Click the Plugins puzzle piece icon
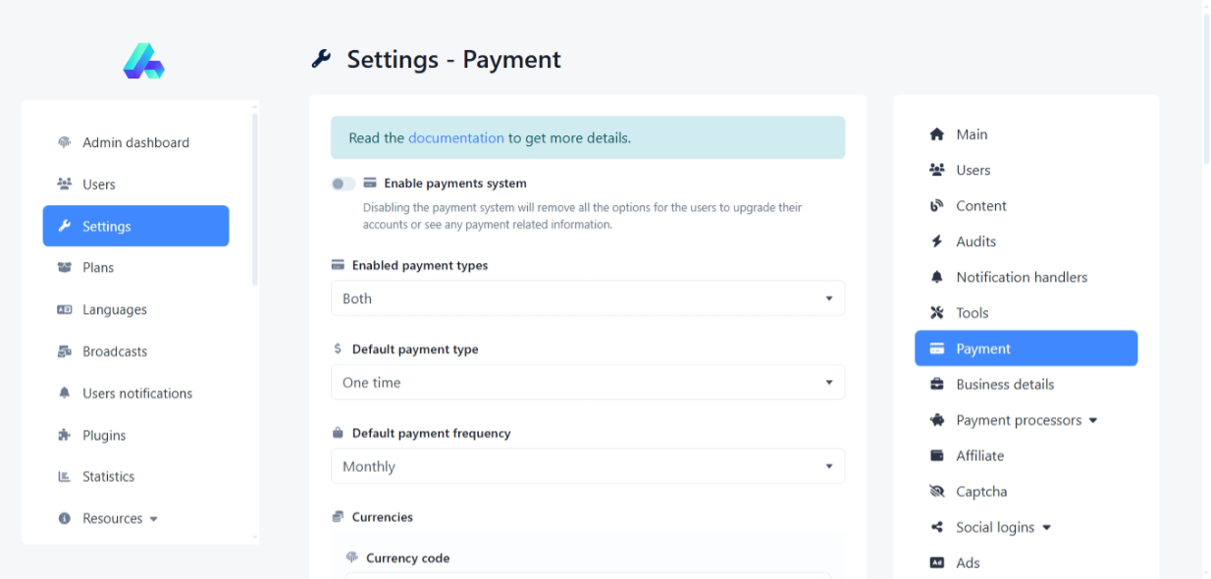The image size is (1211, 579). tap(65, 435)
